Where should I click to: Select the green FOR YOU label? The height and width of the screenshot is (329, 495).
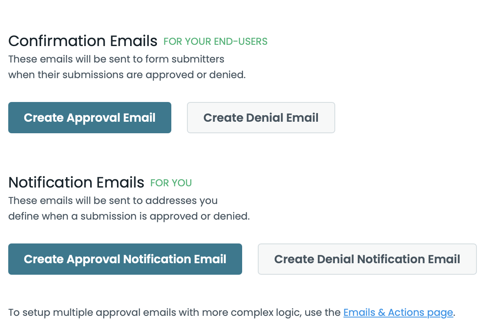click(x=171, y=183)
